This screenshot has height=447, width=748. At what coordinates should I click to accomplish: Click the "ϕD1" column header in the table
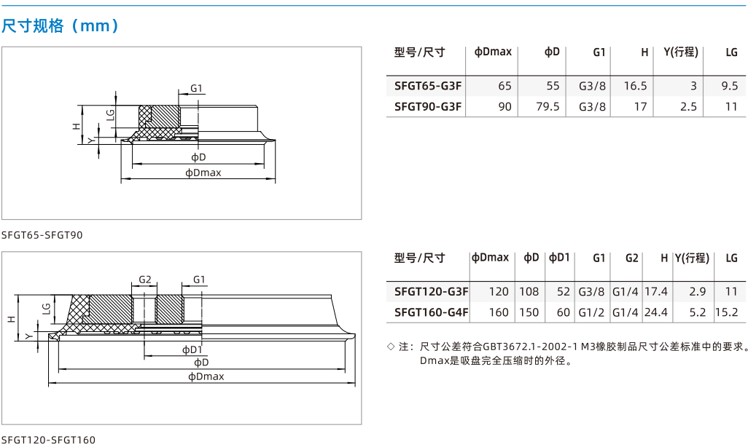click(559, 258)
